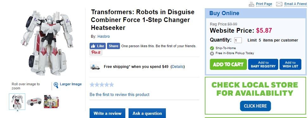
Task: Click the magnifier Larger Image icon
Action: (x=56, y=85)
